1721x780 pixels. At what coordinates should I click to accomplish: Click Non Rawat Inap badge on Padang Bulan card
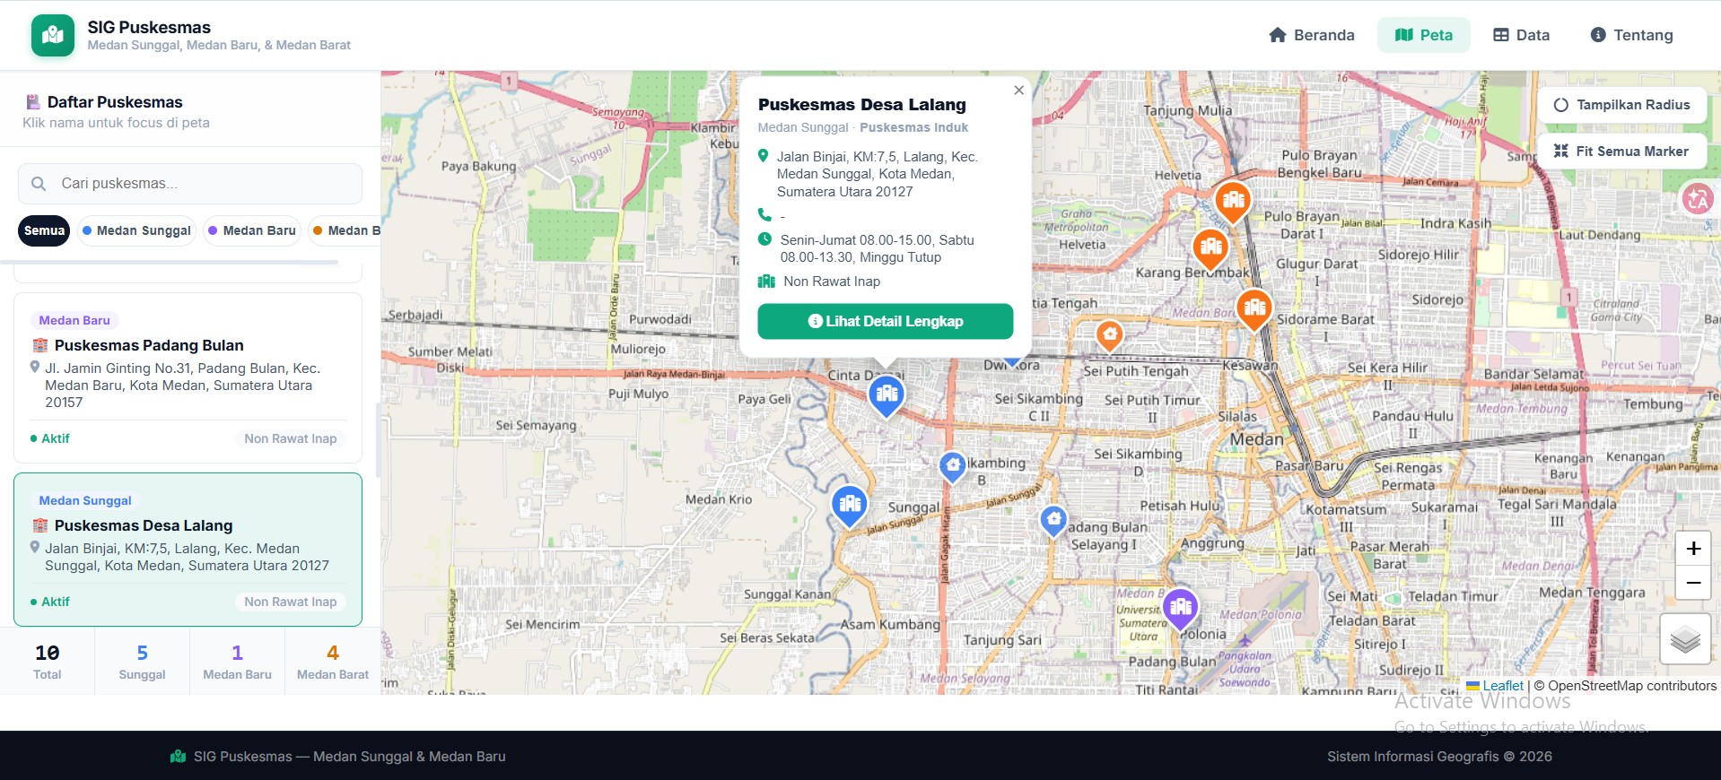pyautogui.click(x=291, y=438)
